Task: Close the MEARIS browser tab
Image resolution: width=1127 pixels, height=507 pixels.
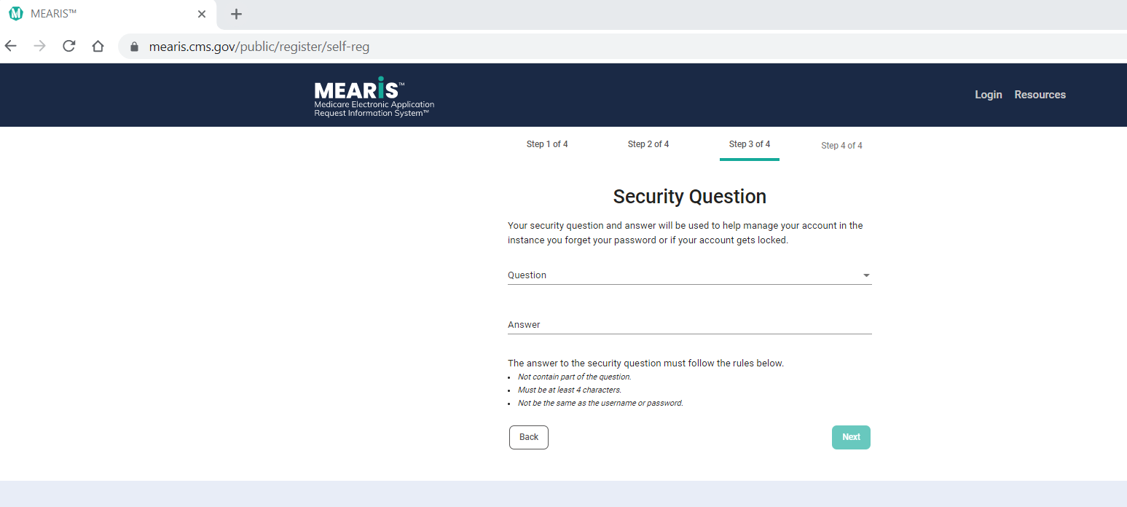Action: click(x=202, y=14)
